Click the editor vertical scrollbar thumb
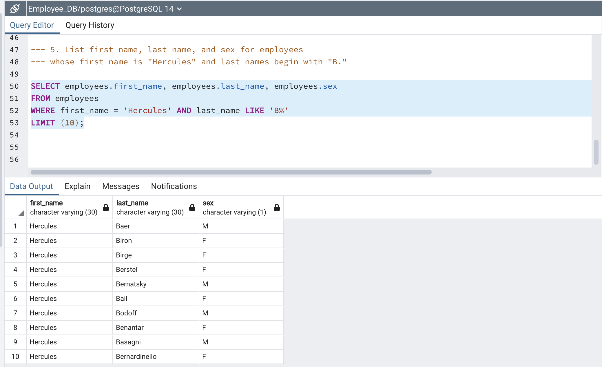Image resolution: width=602 pixels, height=367 pixels. (x=596, y=152)
